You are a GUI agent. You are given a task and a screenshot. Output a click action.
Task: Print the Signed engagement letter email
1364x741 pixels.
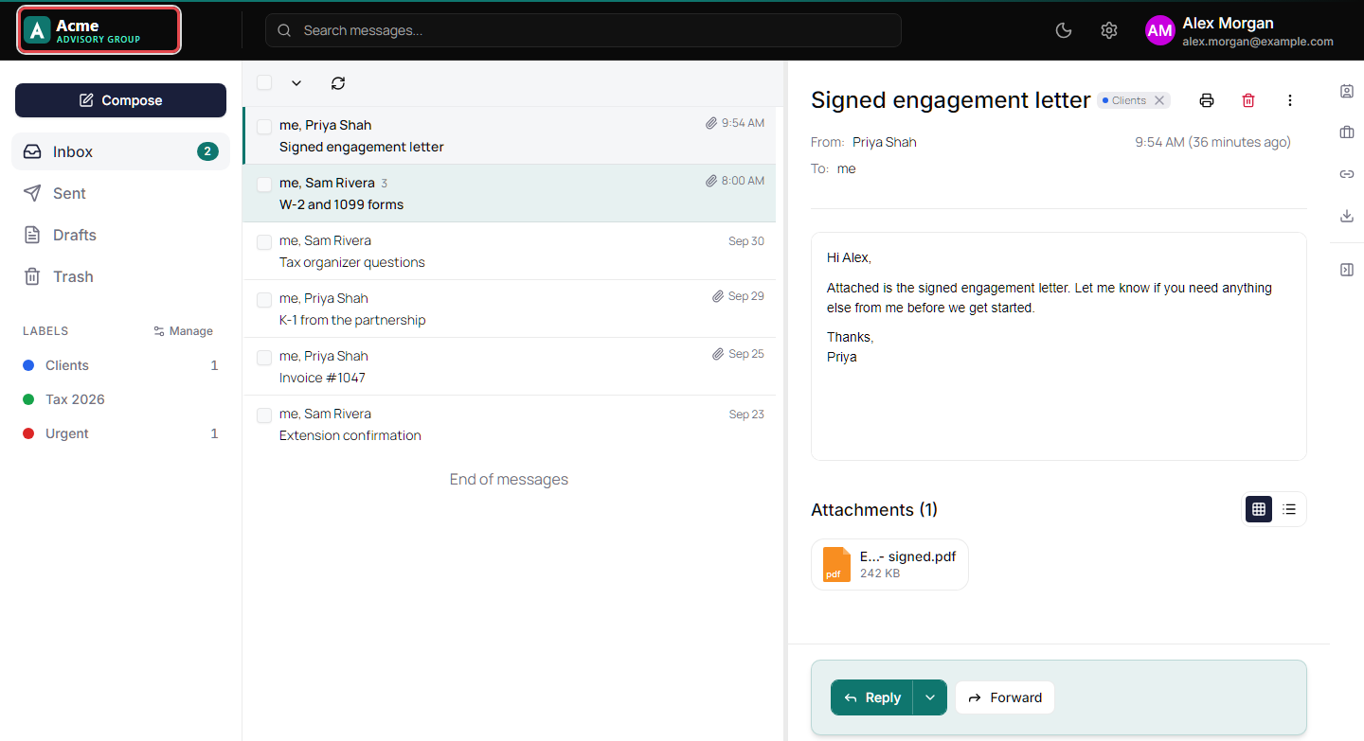(x=1207, y=100)
